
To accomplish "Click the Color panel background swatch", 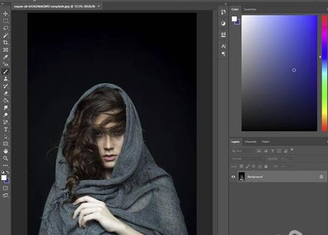I will 238,22.
